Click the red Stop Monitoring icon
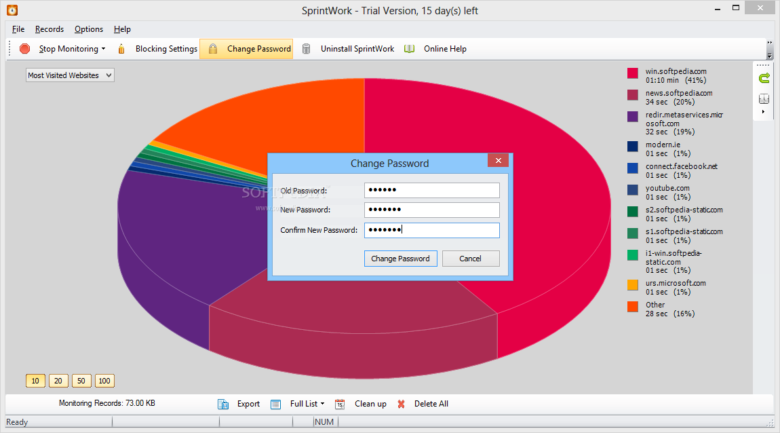 point(25,49)
